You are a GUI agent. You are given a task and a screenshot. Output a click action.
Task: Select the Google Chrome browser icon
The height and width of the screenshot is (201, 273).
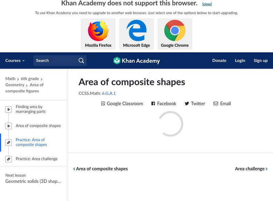point(175,31)
